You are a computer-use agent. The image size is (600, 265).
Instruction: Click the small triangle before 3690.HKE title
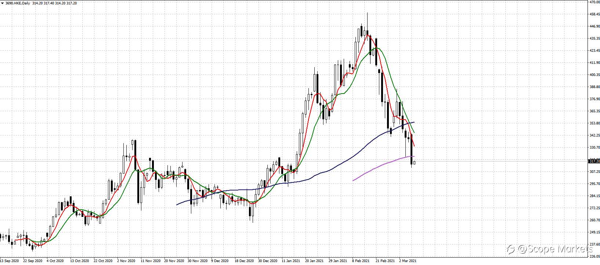coord(2,3)
